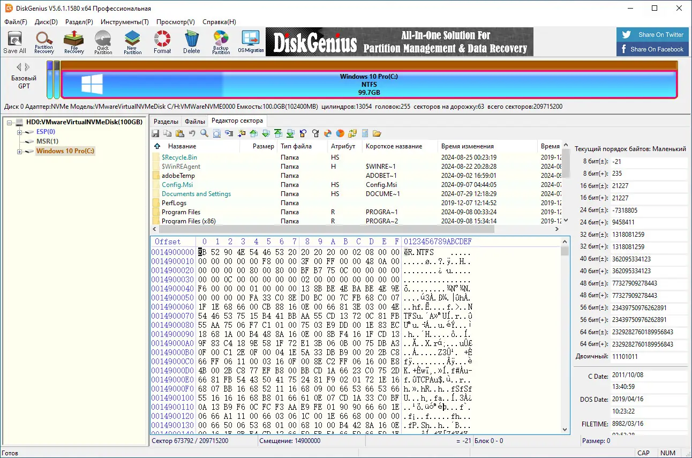Switch to the Файлы tab

coord(195,122)
